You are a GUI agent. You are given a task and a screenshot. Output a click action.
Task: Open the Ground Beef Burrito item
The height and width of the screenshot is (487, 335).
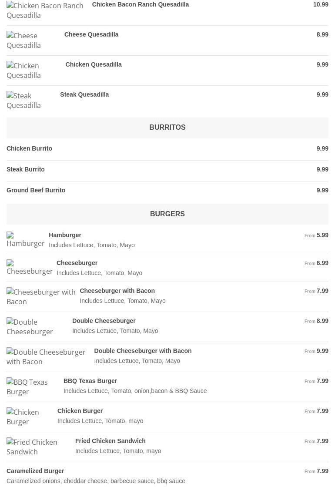click(36, 190)
